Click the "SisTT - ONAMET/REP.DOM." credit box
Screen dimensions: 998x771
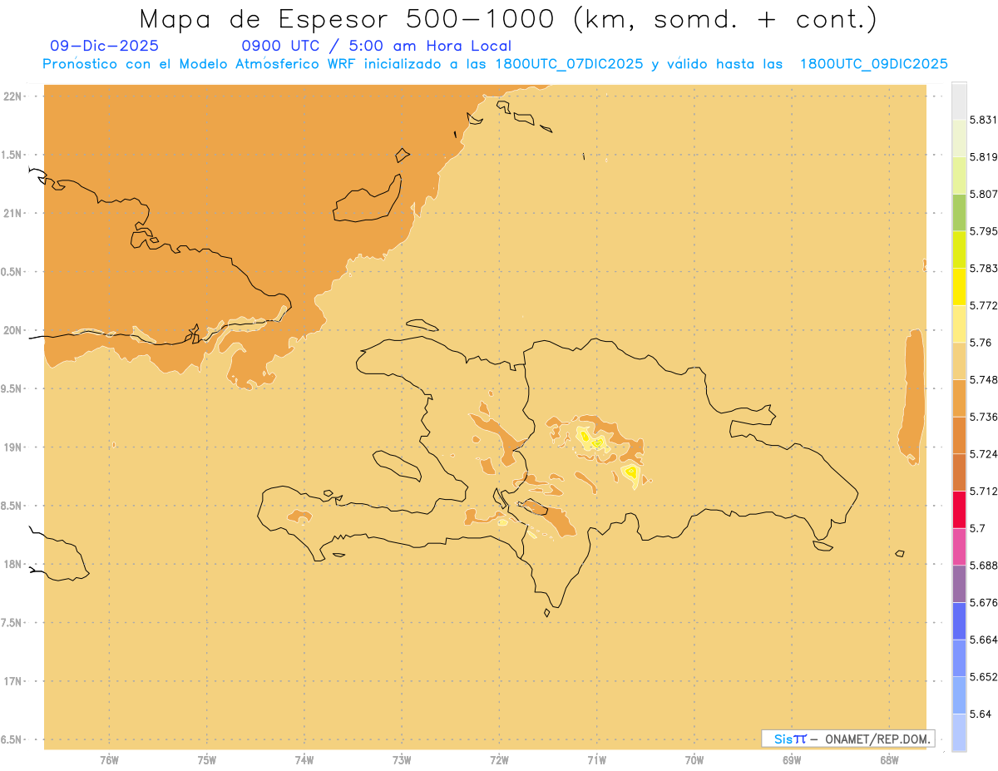coord(847,739)
